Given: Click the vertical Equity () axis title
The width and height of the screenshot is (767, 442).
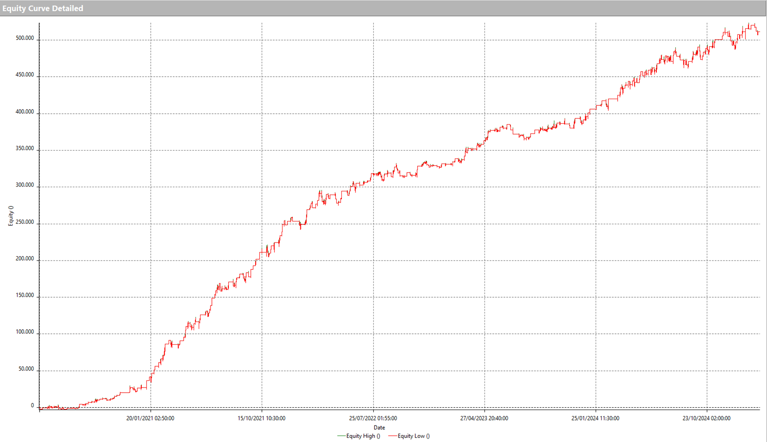Looking at the screenshot, I should pyautogui.click(x=11, y=216).
